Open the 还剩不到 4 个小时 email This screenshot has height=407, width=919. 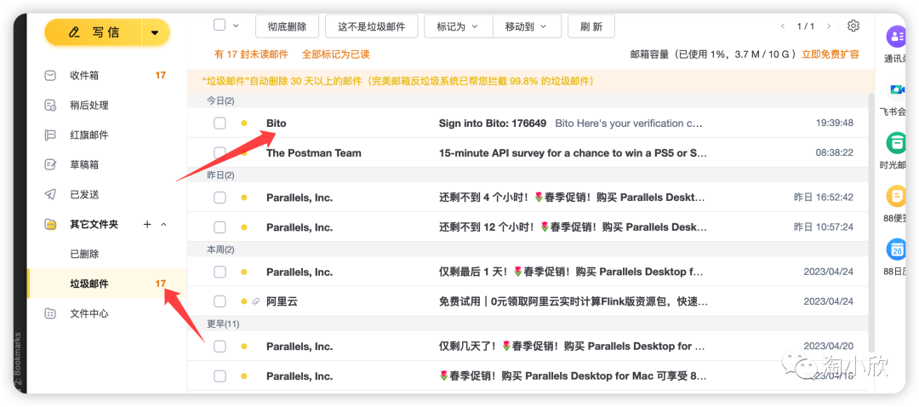573,198
